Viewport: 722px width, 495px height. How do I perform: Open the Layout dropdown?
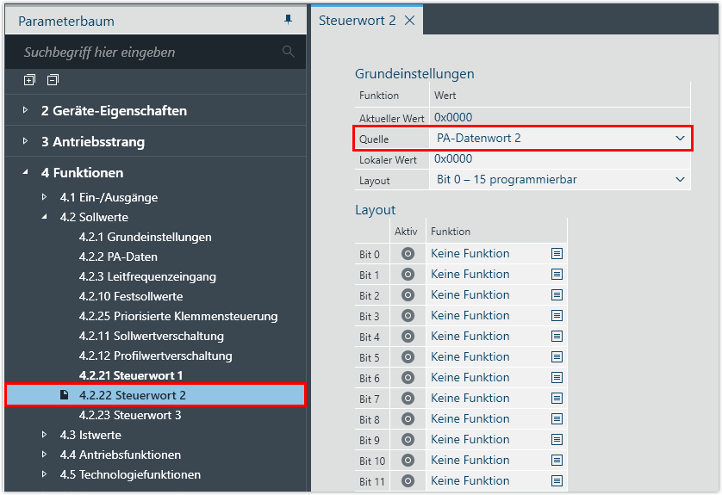tap(680, 179)
